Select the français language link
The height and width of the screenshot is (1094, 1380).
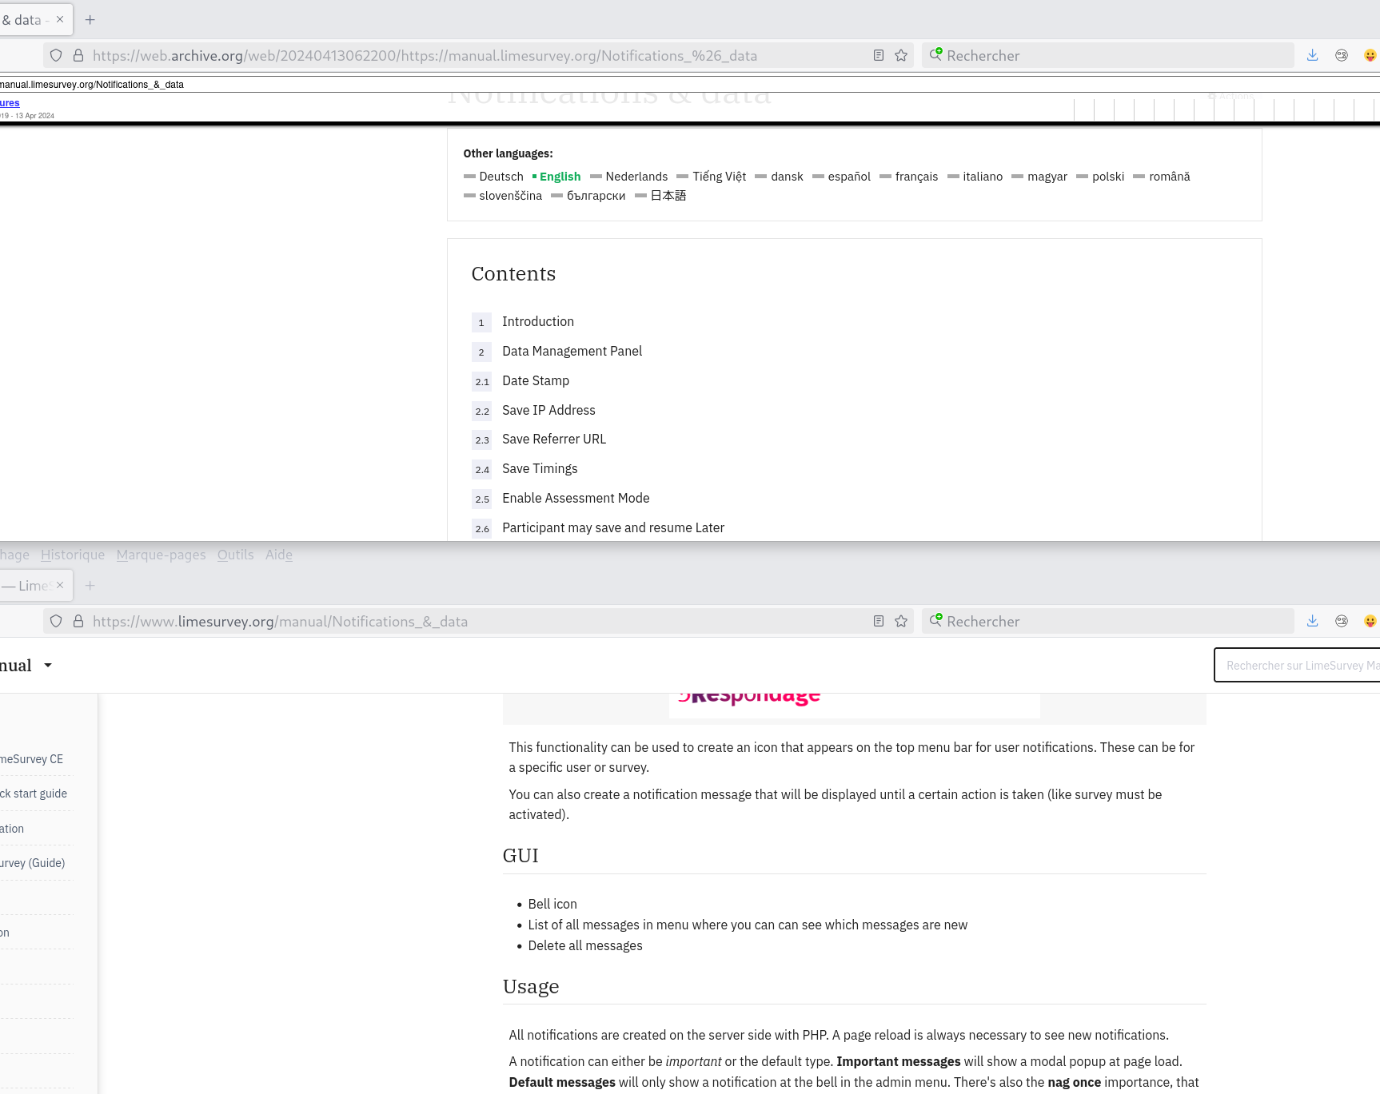coord(916,177)
